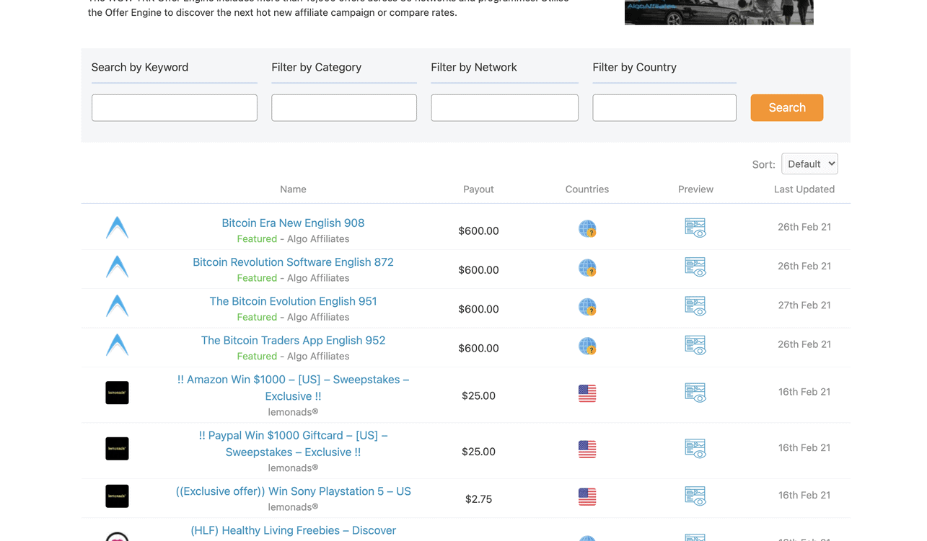Open preview icon for The Bitcoin Traders App
Viewport: 927px width, 541px height.
click(695, 345)
